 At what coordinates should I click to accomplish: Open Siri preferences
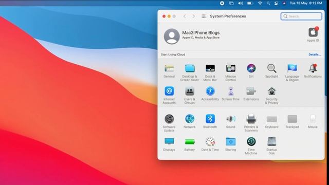point(251,71)
